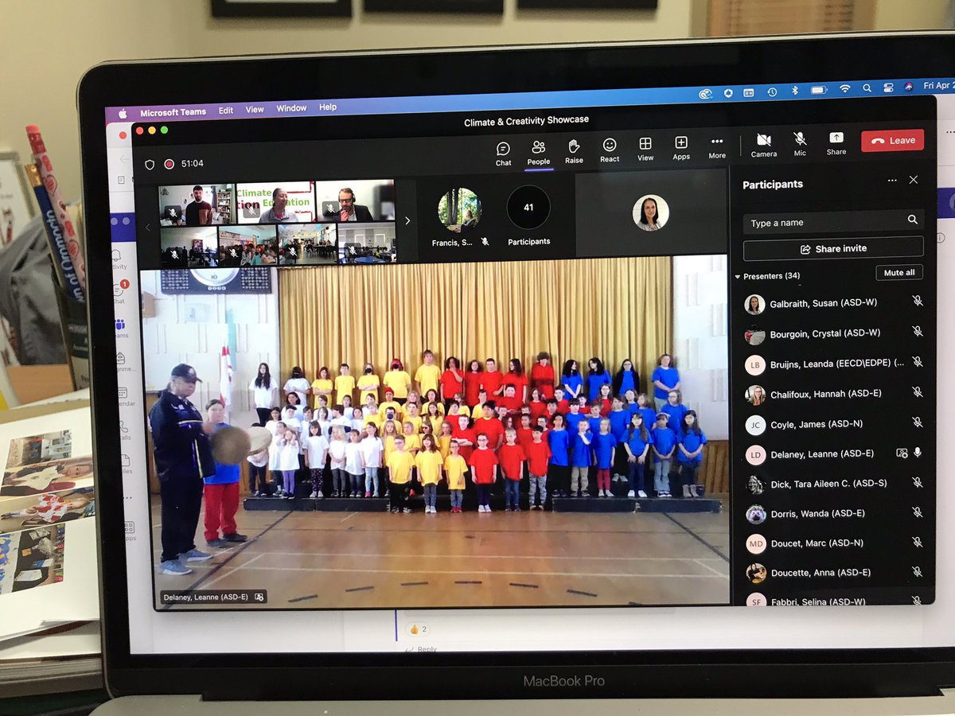Click the Share invite button
This screenshot has width=955, height=716.
833,248
